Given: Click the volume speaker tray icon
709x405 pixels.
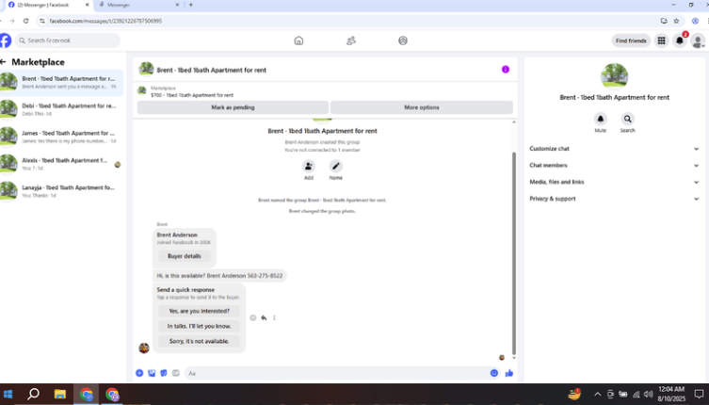Looking at the screenshot, I should pos(648,394).
